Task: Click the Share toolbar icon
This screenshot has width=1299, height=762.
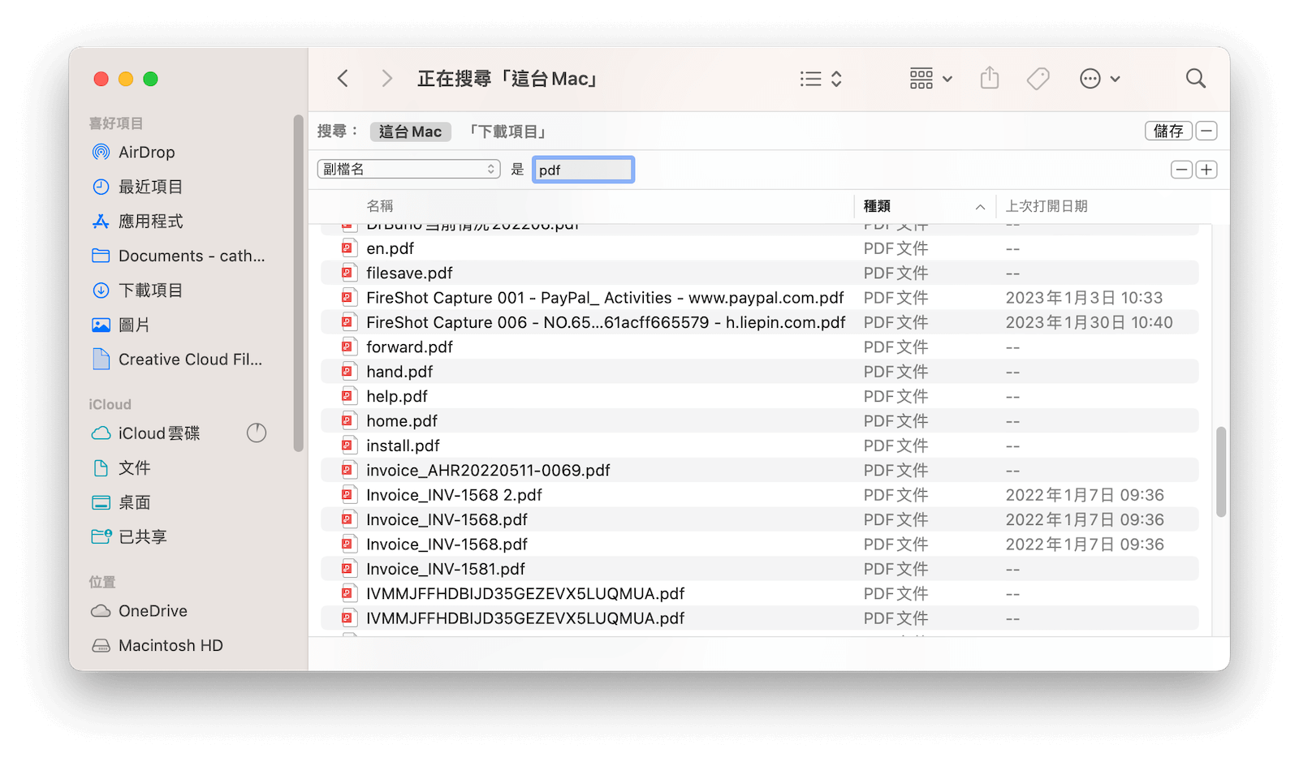Action: coord(989,79)
